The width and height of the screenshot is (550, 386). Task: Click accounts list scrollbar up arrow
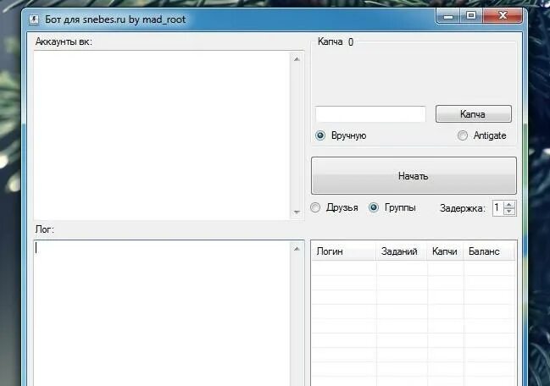[297, 59]
